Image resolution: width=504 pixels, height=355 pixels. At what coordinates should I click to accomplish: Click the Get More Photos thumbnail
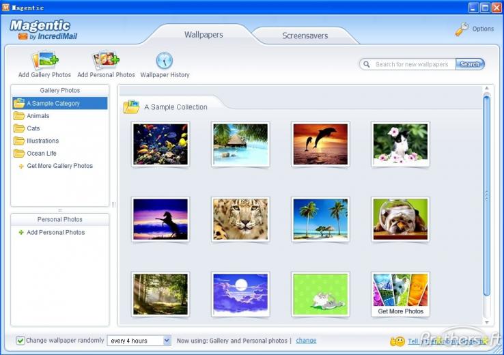pyautogui.click(x=400, y=294)
